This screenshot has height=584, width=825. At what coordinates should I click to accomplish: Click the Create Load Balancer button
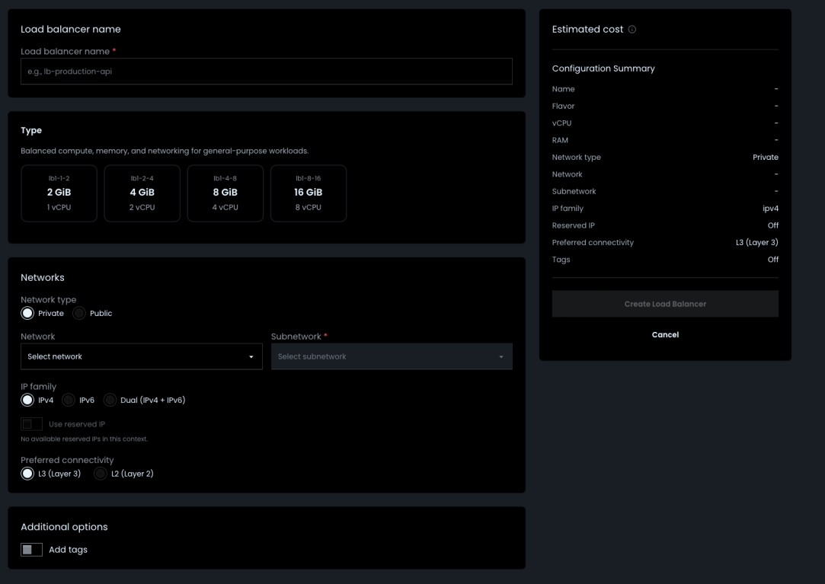point(667,304)
